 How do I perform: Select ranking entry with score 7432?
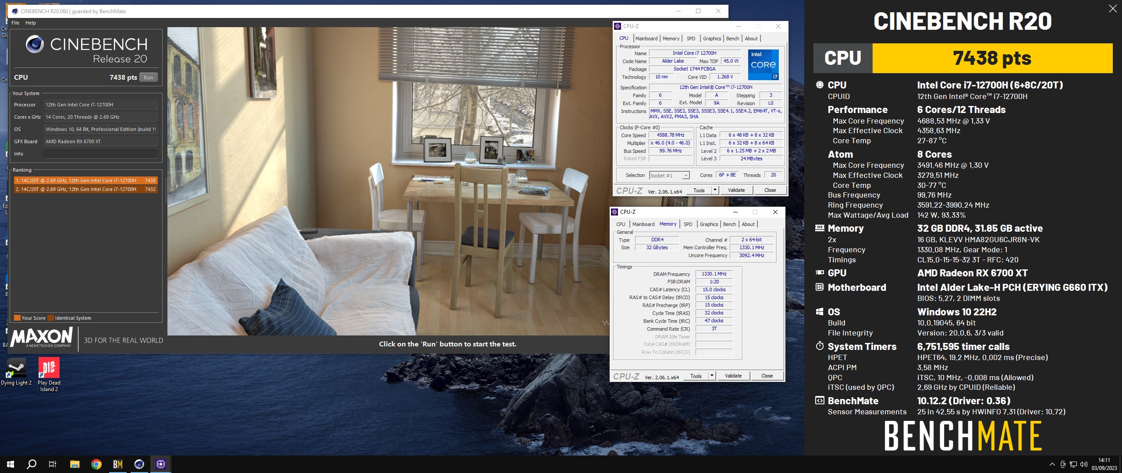point(85,189)
